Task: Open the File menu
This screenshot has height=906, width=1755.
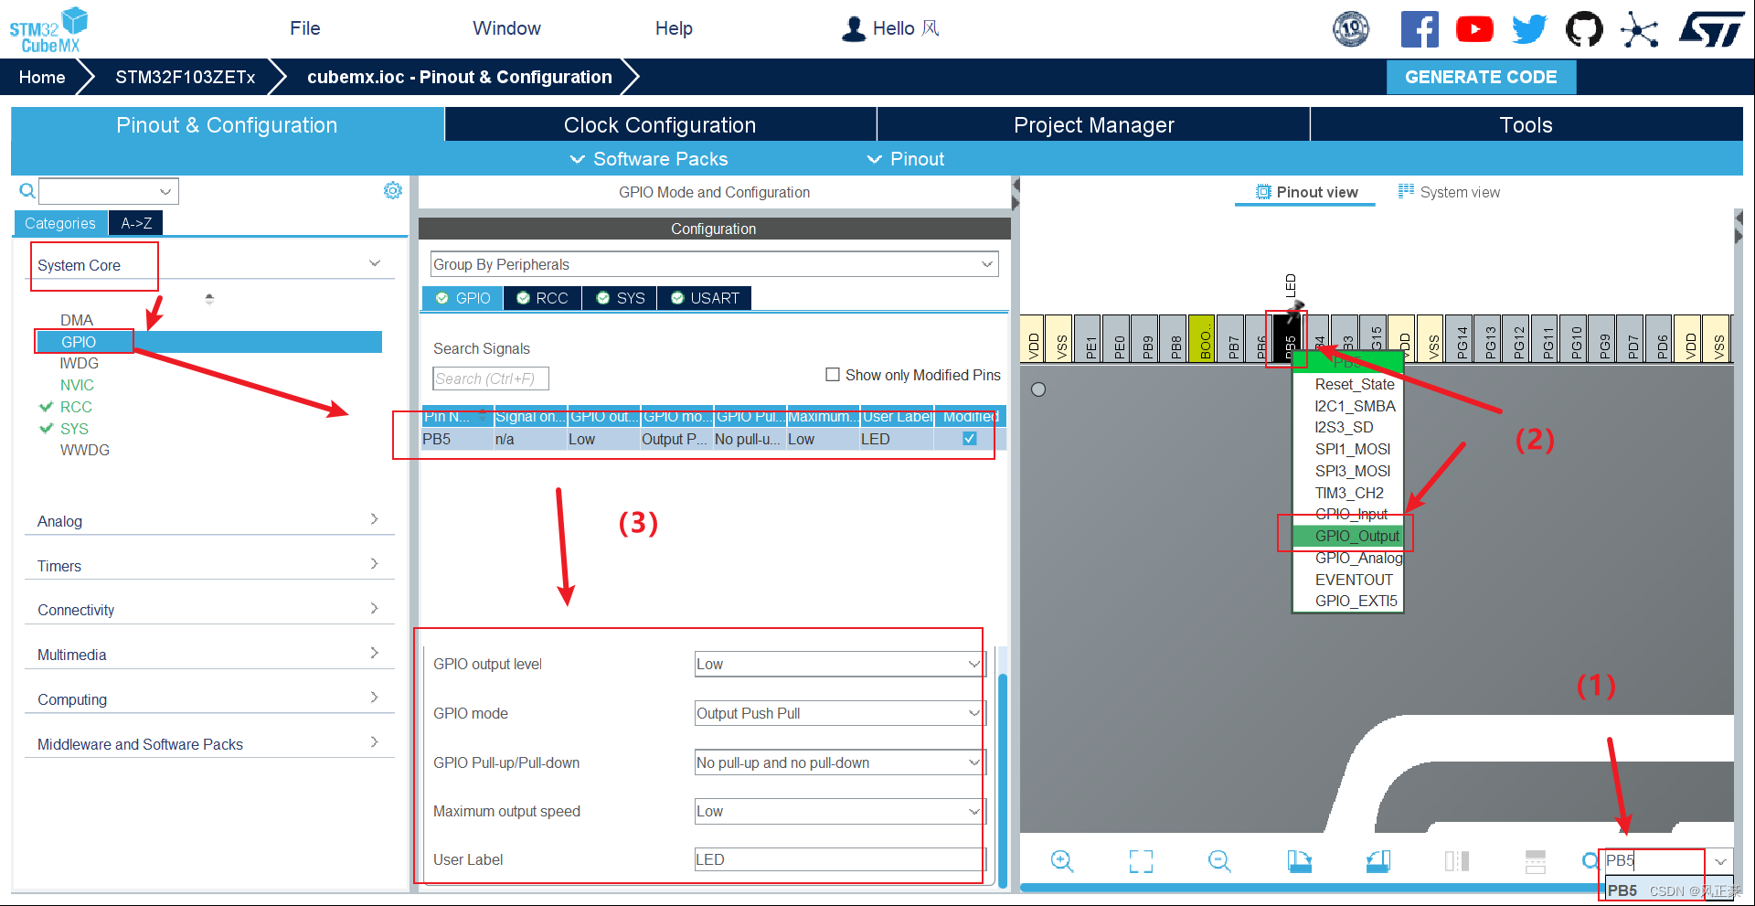Action: (x=305, y=28)
